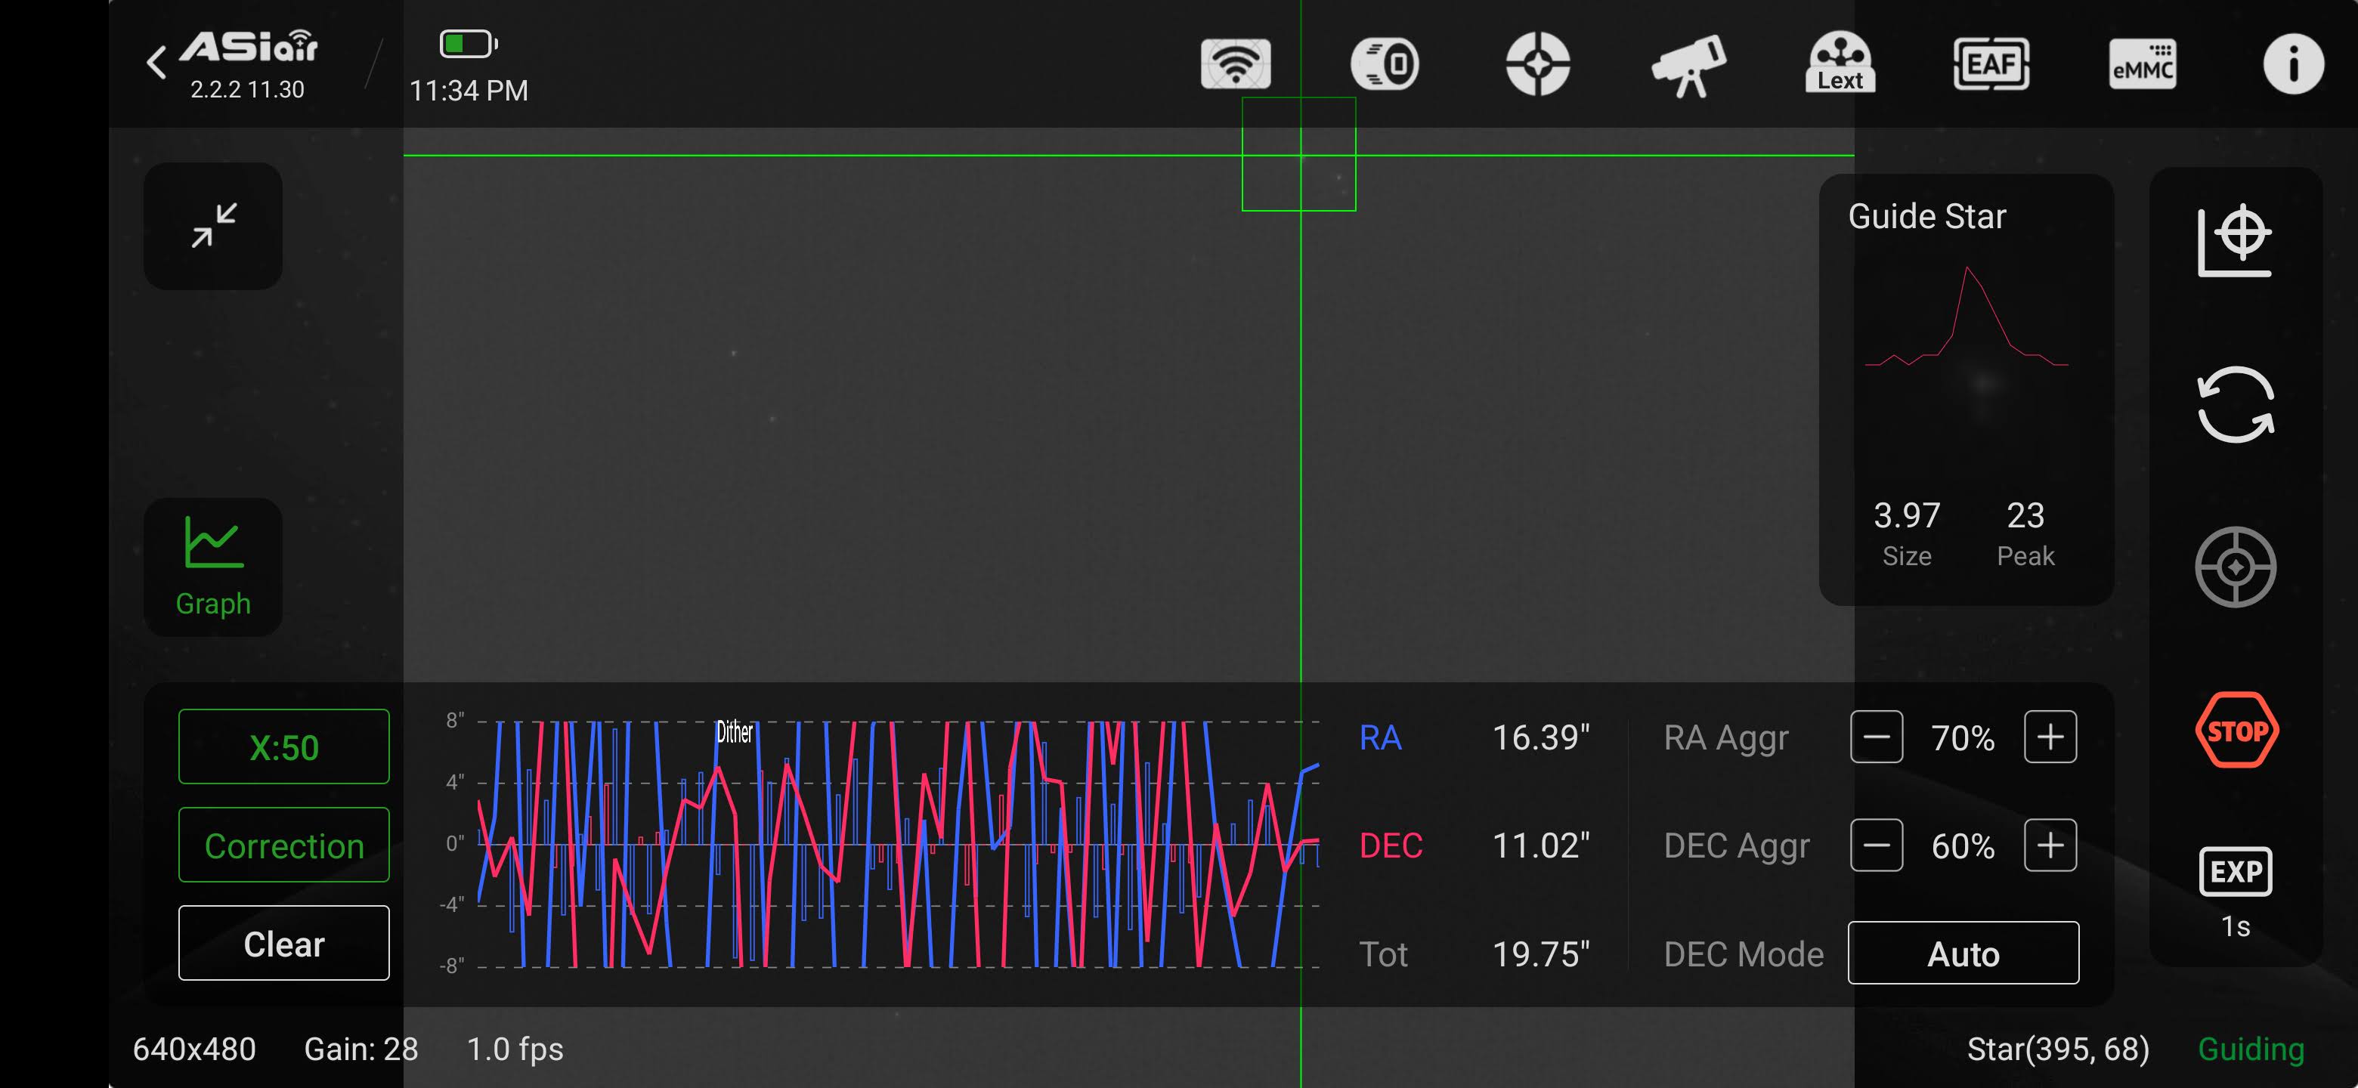The image size is (2358, 1088).
Task: Click the version text 2.2.2 11.30
Action: pyautogui.click(x=247, y=90)
